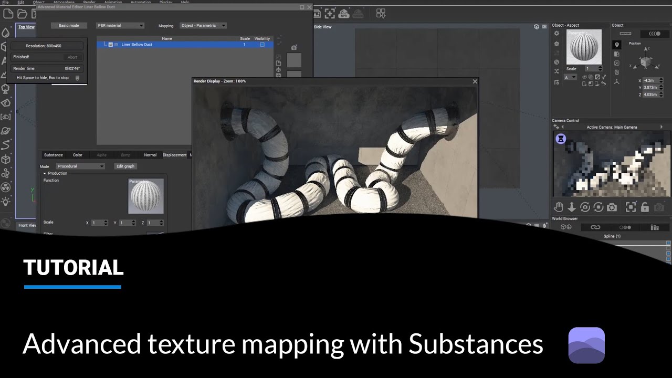
Task: Select the ventilator fan tool in left toolbar
Action: [x=6, y=187]
